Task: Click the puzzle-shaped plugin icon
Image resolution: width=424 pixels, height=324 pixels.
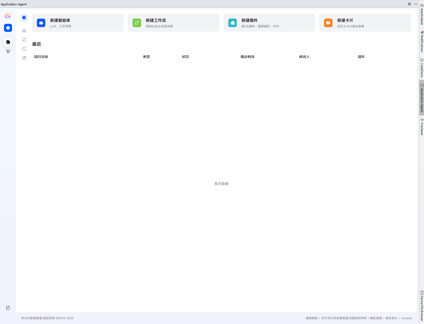Action: click(24, 48)
